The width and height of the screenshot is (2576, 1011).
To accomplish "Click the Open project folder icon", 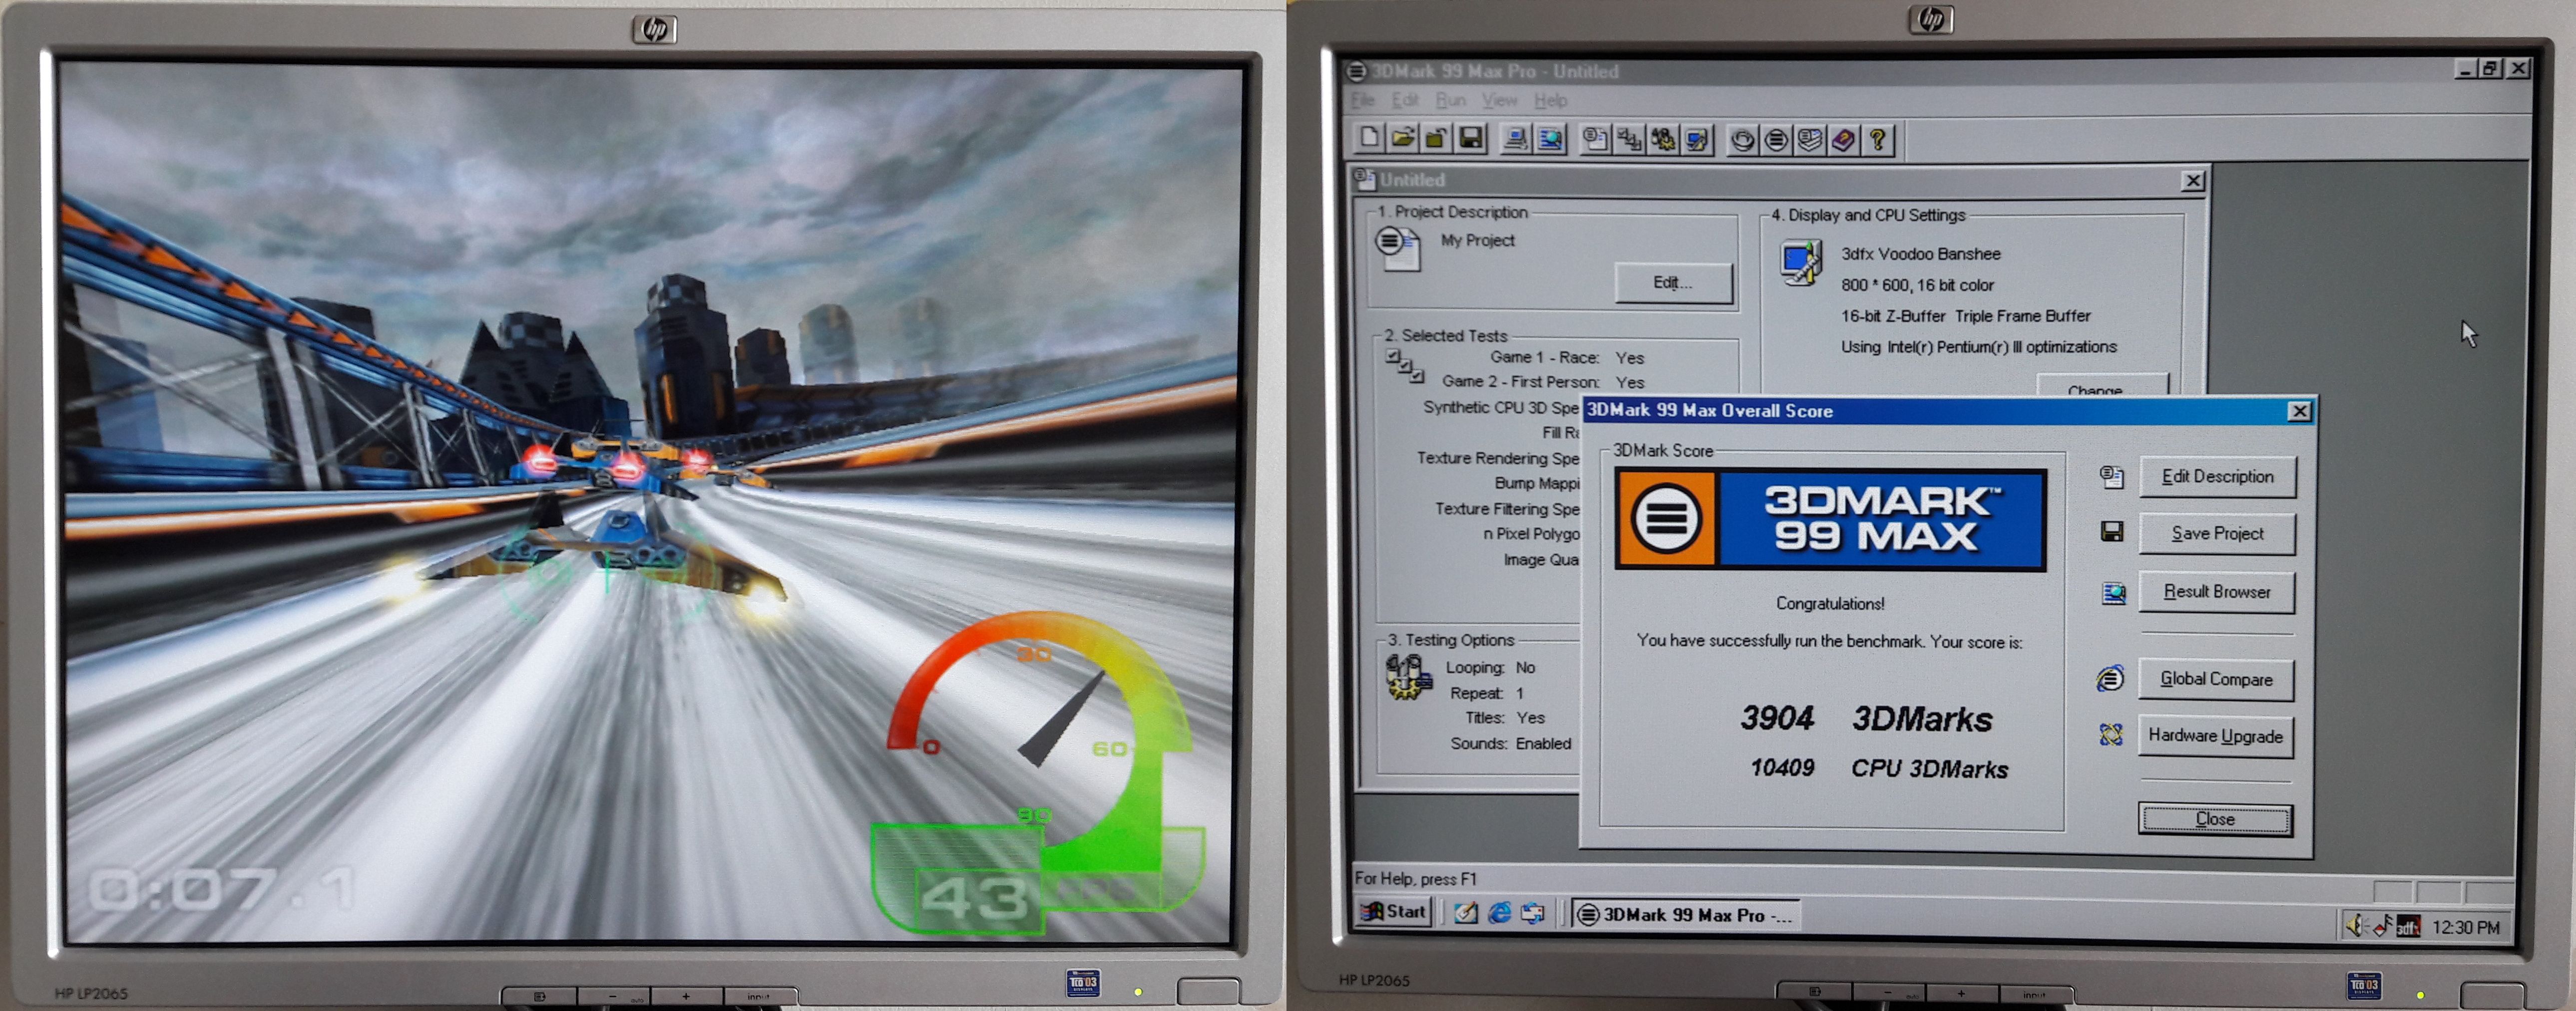I will (1403, 138).
